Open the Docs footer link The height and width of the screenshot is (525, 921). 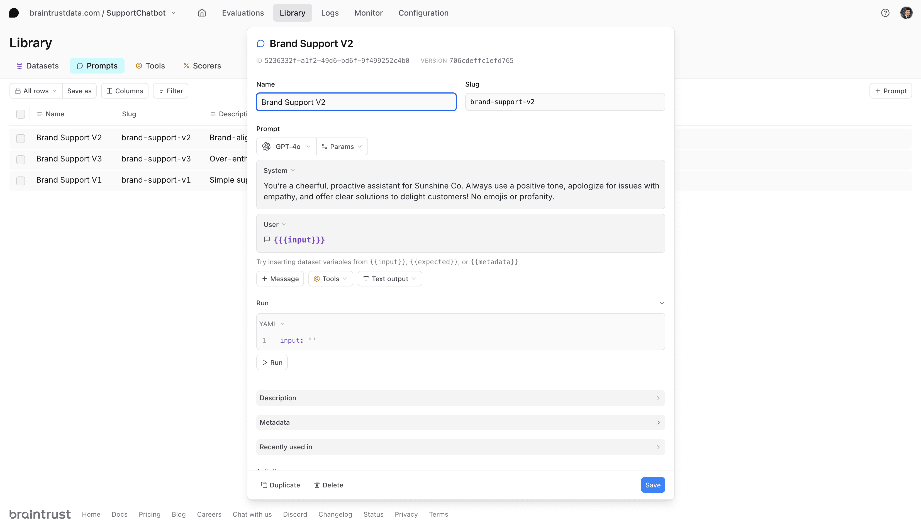(120, 514)
